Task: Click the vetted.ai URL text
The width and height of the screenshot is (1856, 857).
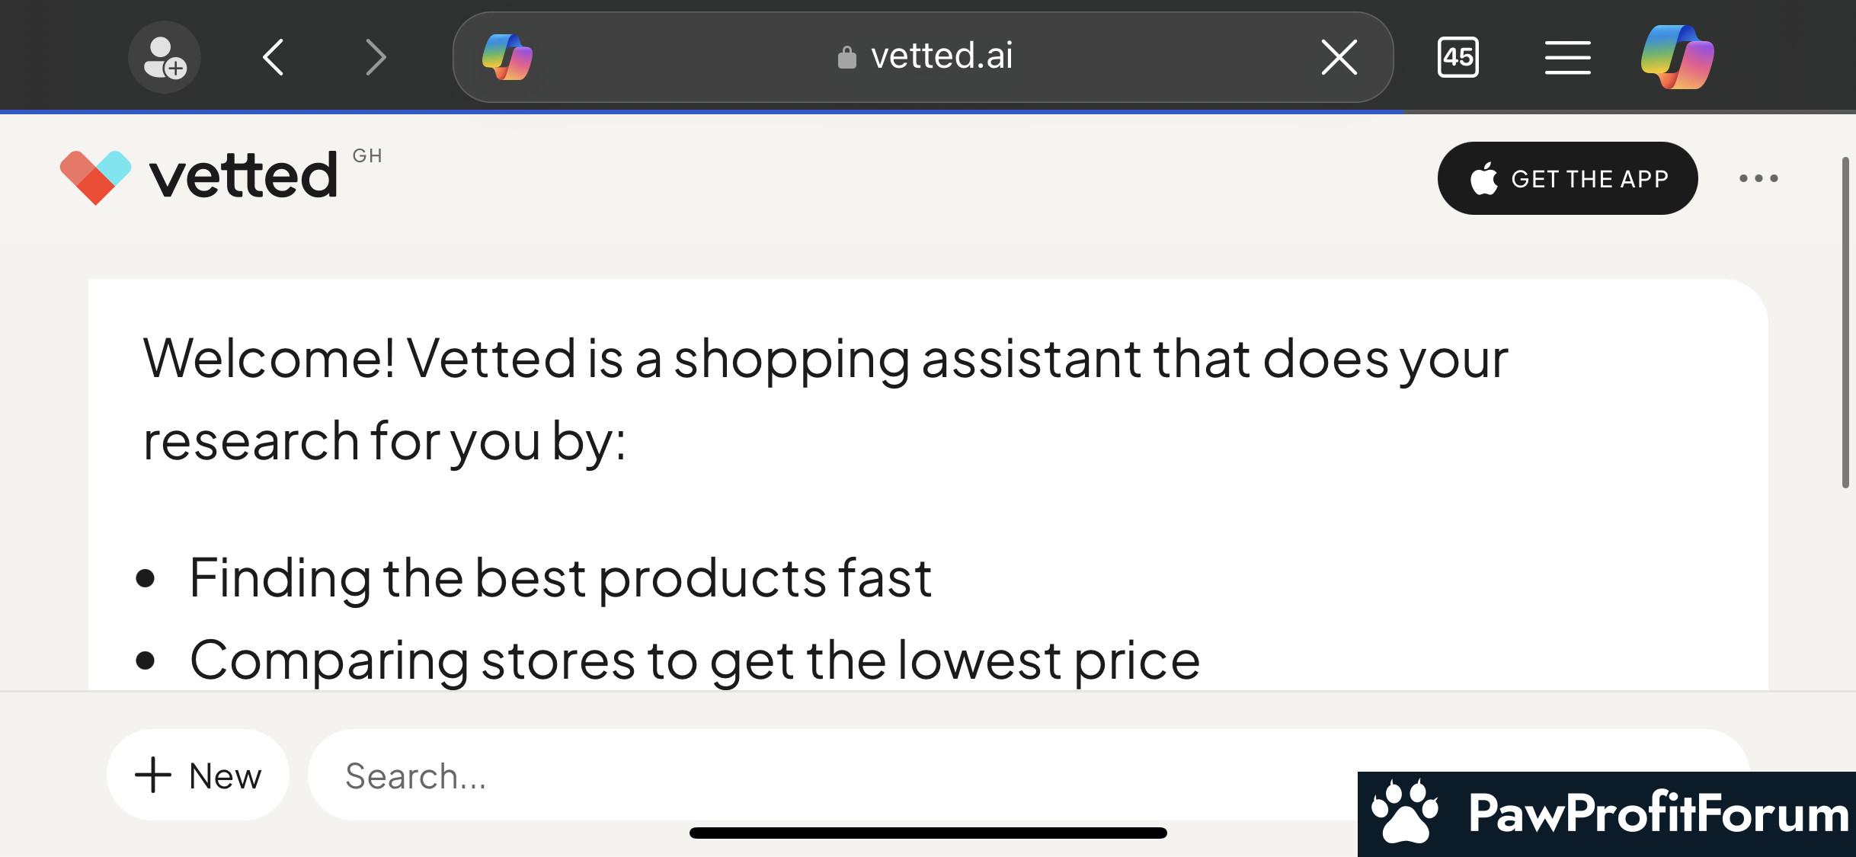Action: pos(942,56)
